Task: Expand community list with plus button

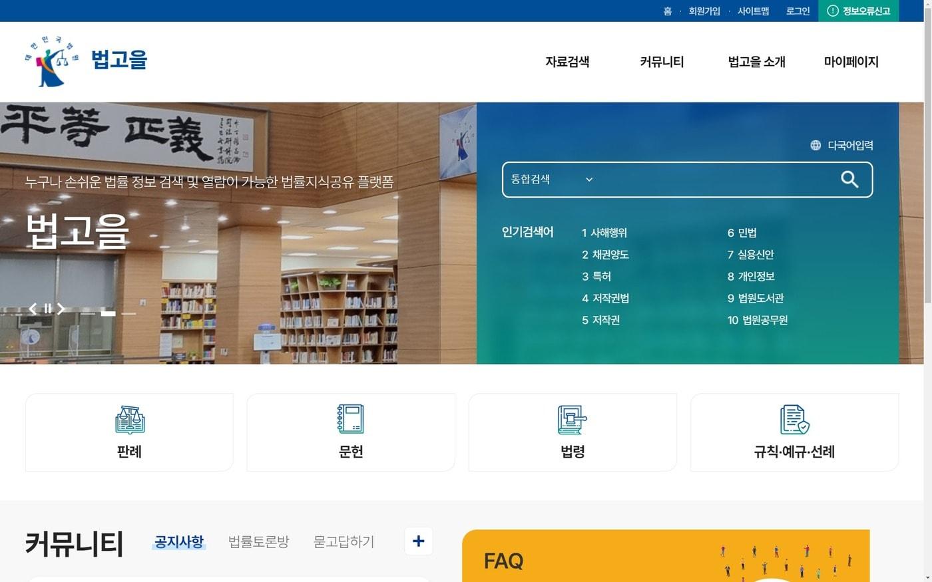Action: tap(419, 541)
